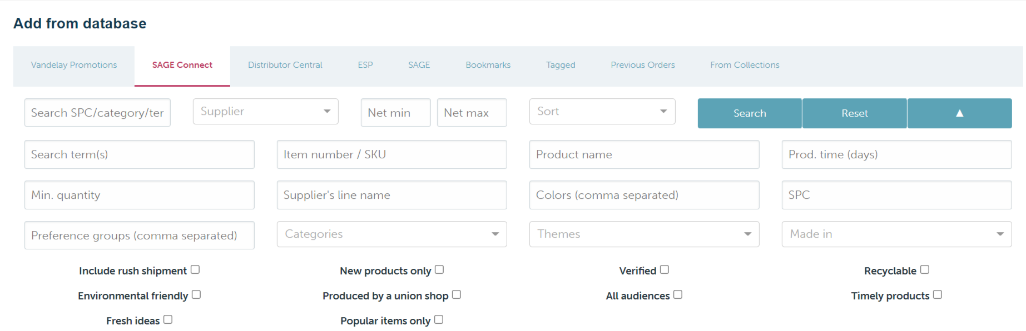
Task: Tick the Recyclable checkbox
Action: pos(925,270)
